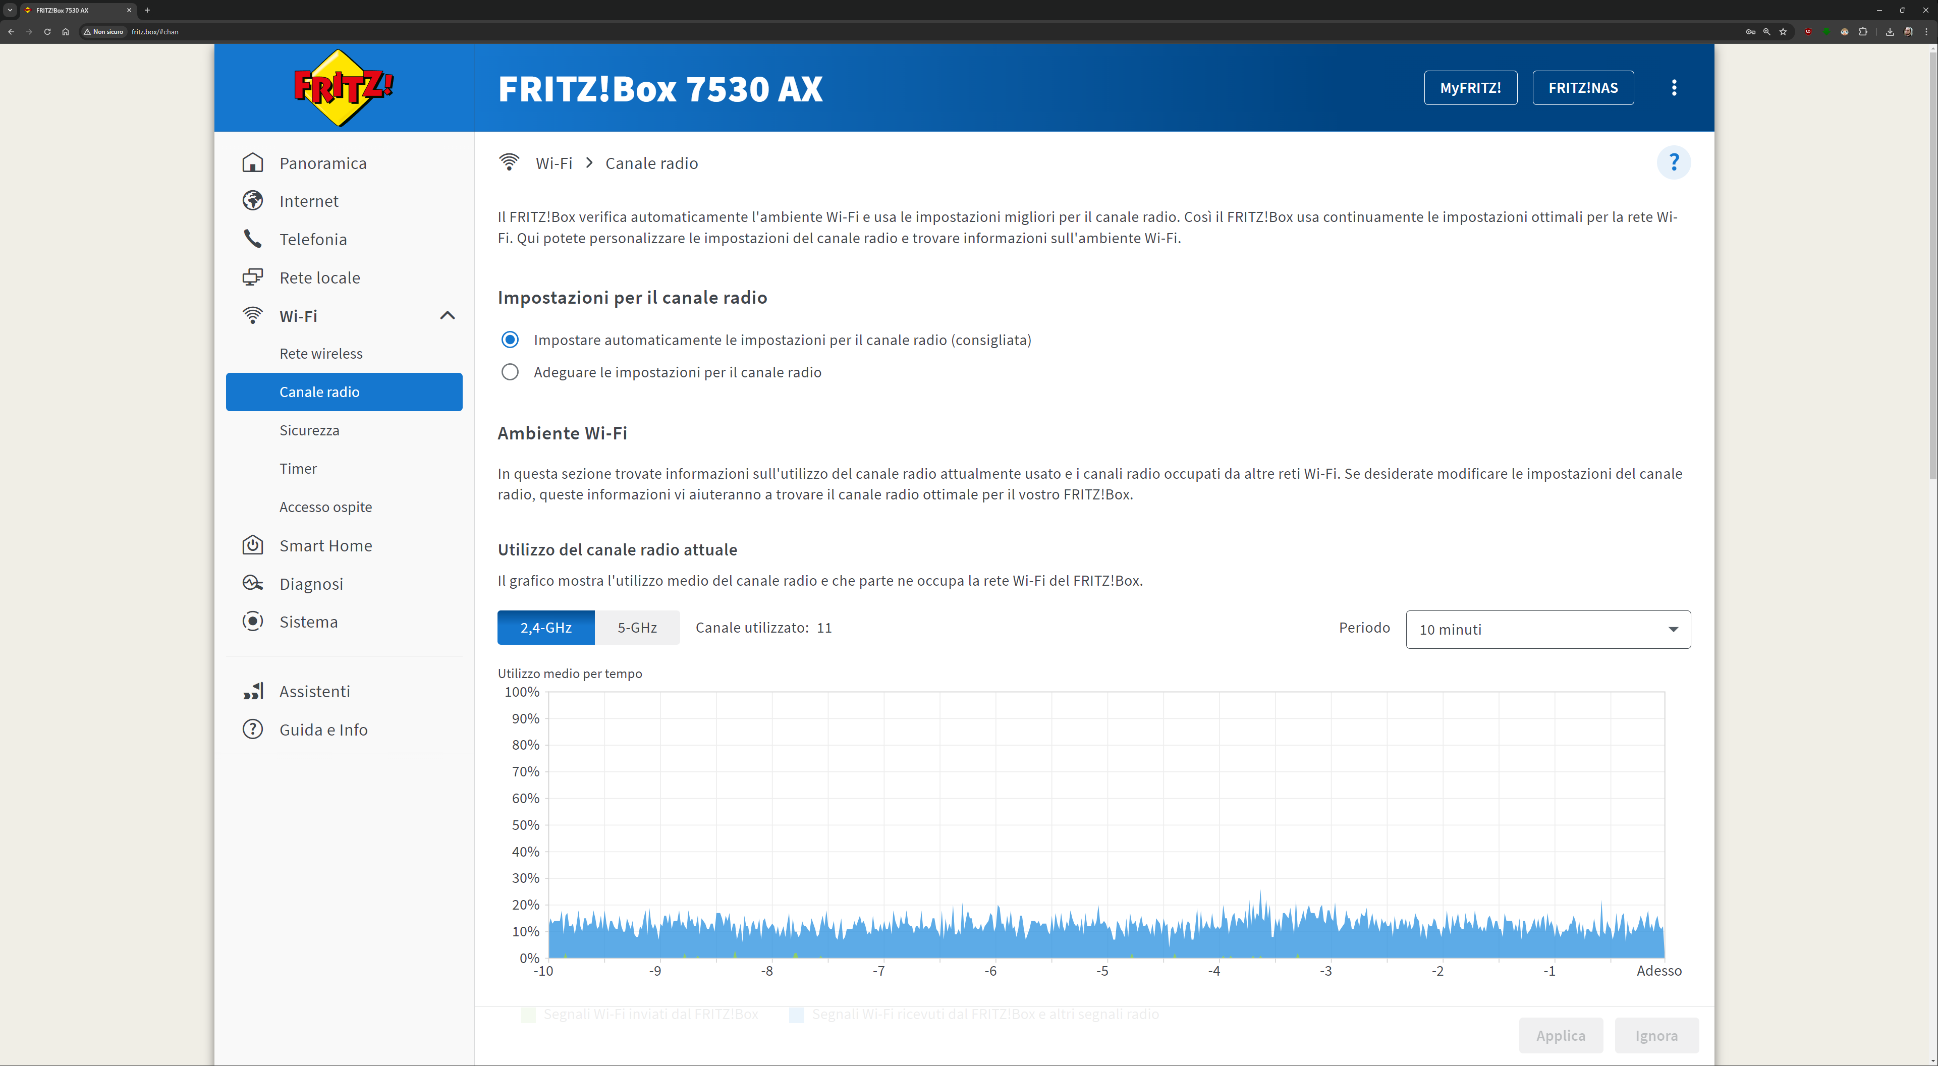This screenshot has height=1066, width=1938.
Task: Click the page vertical scrollbar
Action: [x=1932, y=263]
